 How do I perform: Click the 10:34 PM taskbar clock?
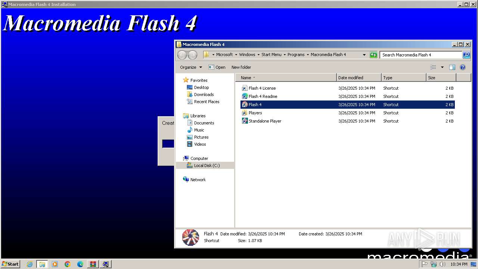coord(459,264)
